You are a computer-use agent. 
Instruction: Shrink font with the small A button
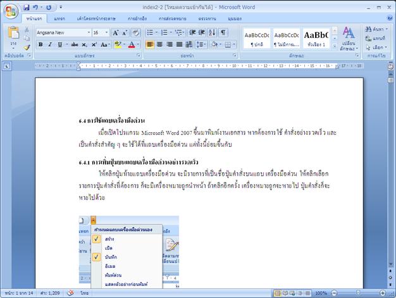[x=125, y=33]
